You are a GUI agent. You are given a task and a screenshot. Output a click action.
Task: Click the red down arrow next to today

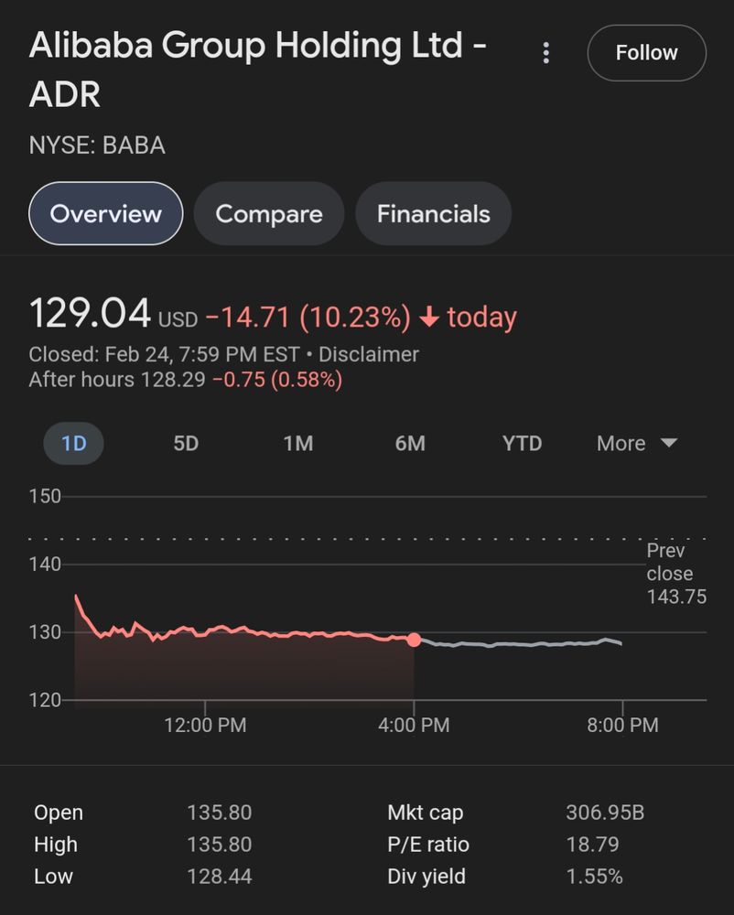coord(429,318)
